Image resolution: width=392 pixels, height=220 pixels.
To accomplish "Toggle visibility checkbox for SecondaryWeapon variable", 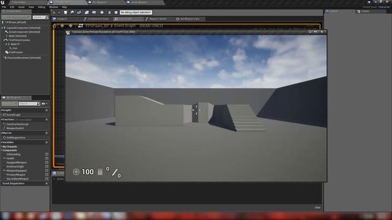I will click(x=47, y=179).
